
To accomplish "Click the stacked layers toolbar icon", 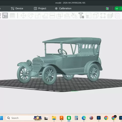I will pyautogui.click(x=110, y=16).
